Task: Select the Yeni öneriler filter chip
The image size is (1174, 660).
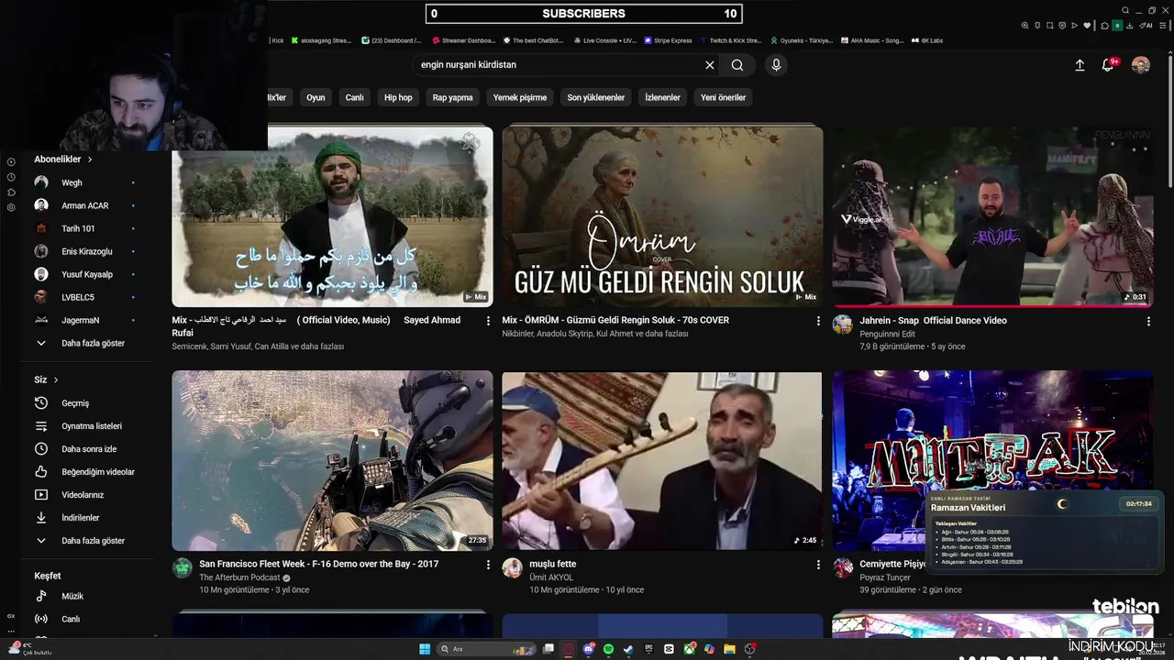Action: pos(723,97)
